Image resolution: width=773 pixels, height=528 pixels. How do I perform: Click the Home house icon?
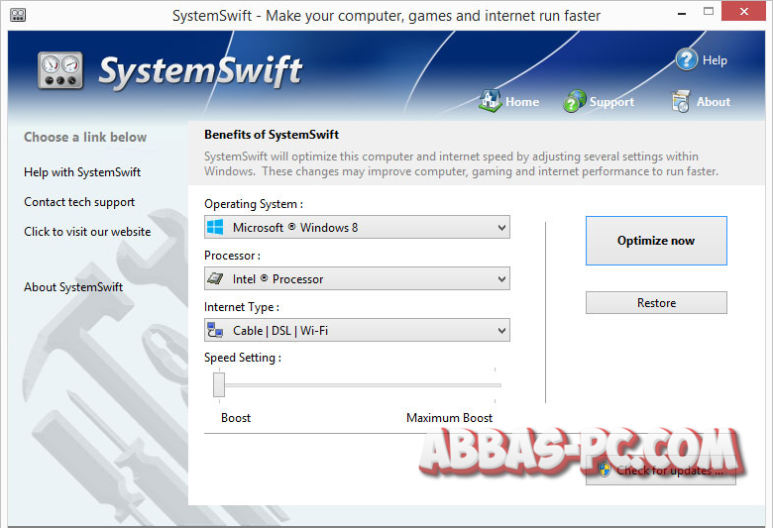(490, 101)
